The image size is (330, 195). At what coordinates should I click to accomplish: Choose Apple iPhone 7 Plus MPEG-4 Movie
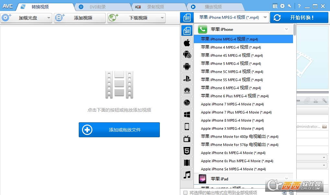click(243, 112)
